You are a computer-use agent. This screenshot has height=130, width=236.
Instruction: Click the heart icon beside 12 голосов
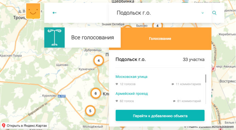click(117, 84)
